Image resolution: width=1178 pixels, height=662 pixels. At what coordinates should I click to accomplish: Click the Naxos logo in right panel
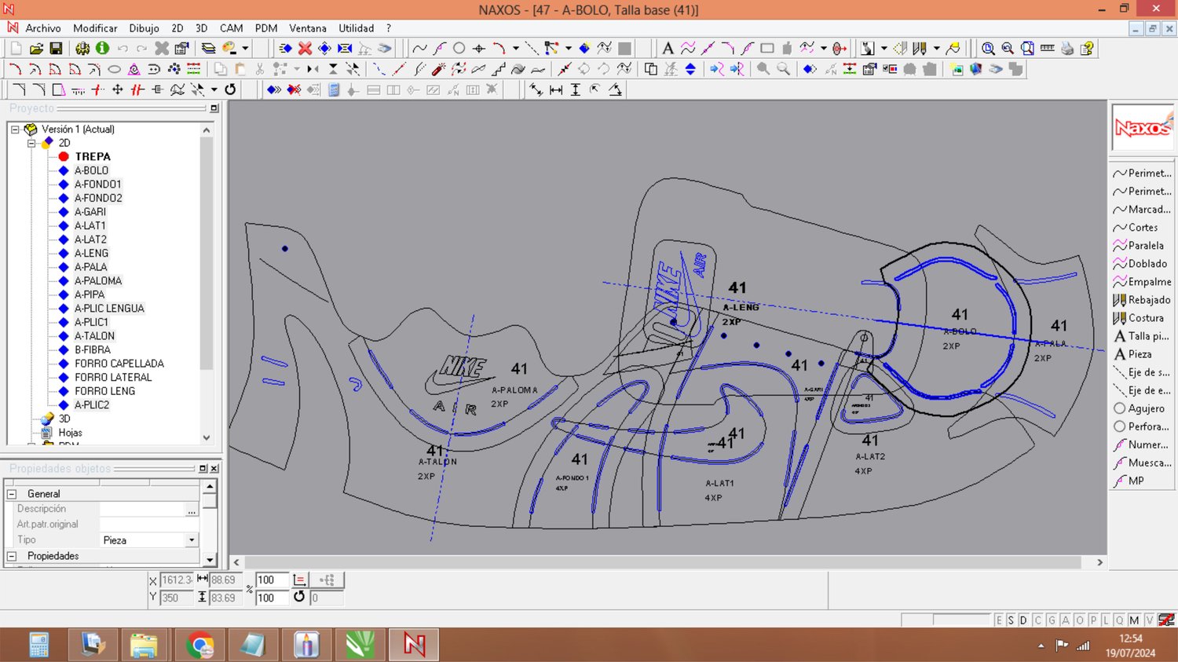tap(1143, 127)
